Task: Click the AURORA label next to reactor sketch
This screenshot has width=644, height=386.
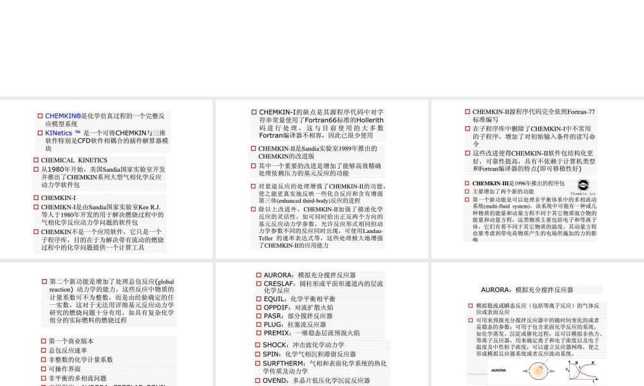Action: point(499,369)
